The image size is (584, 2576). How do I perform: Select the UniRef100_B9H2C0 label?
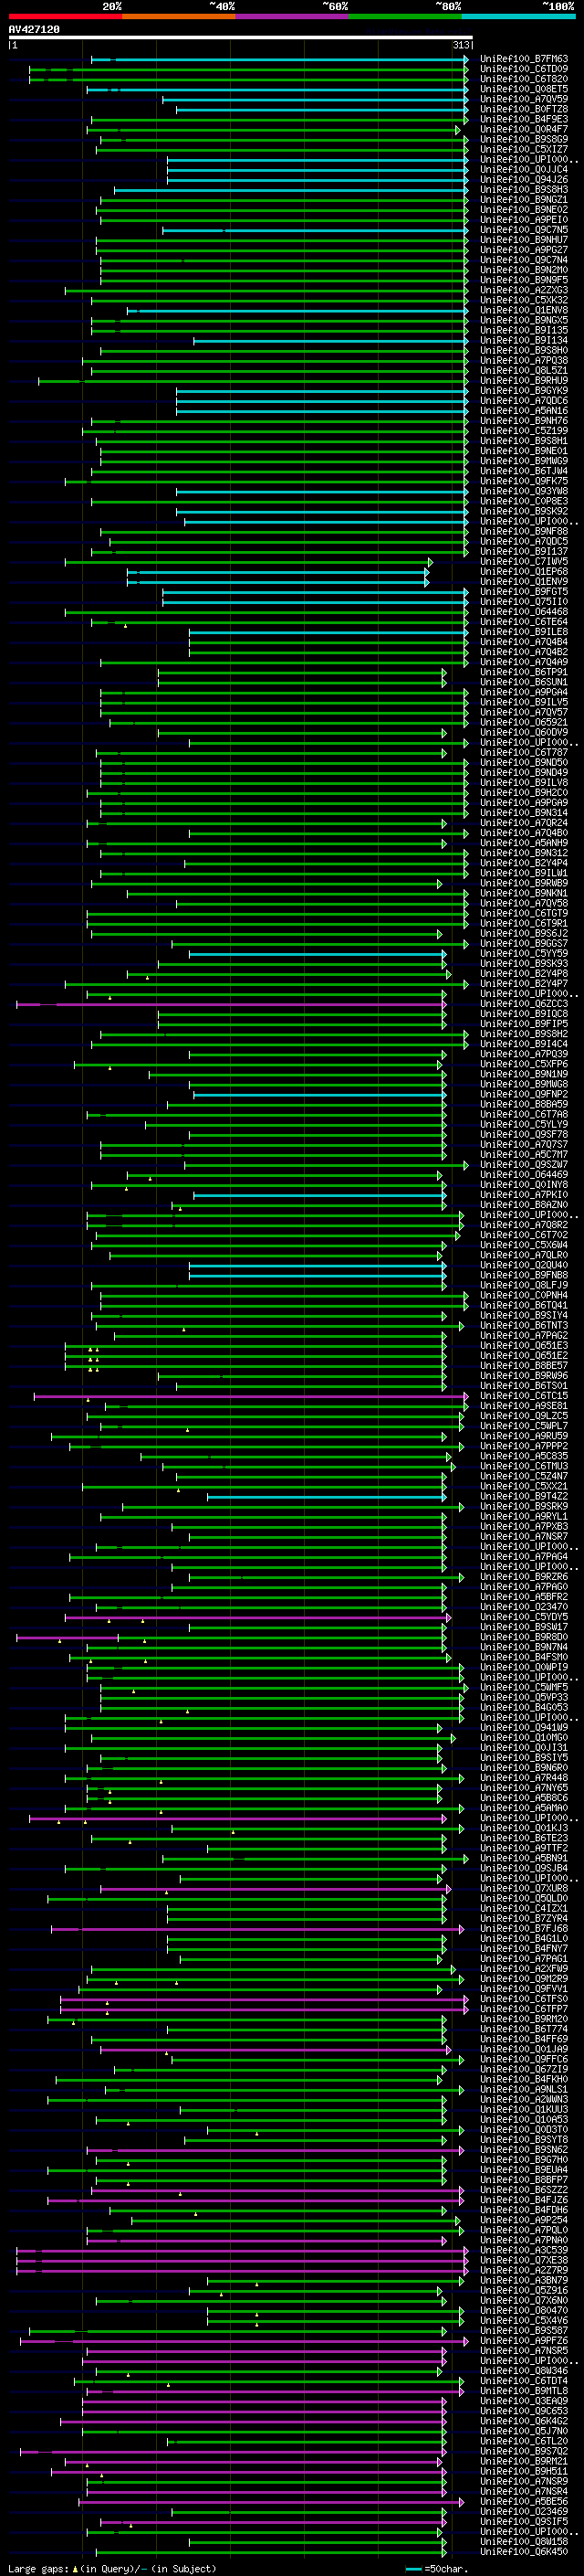pyautogui.click(x=524, y=792)
